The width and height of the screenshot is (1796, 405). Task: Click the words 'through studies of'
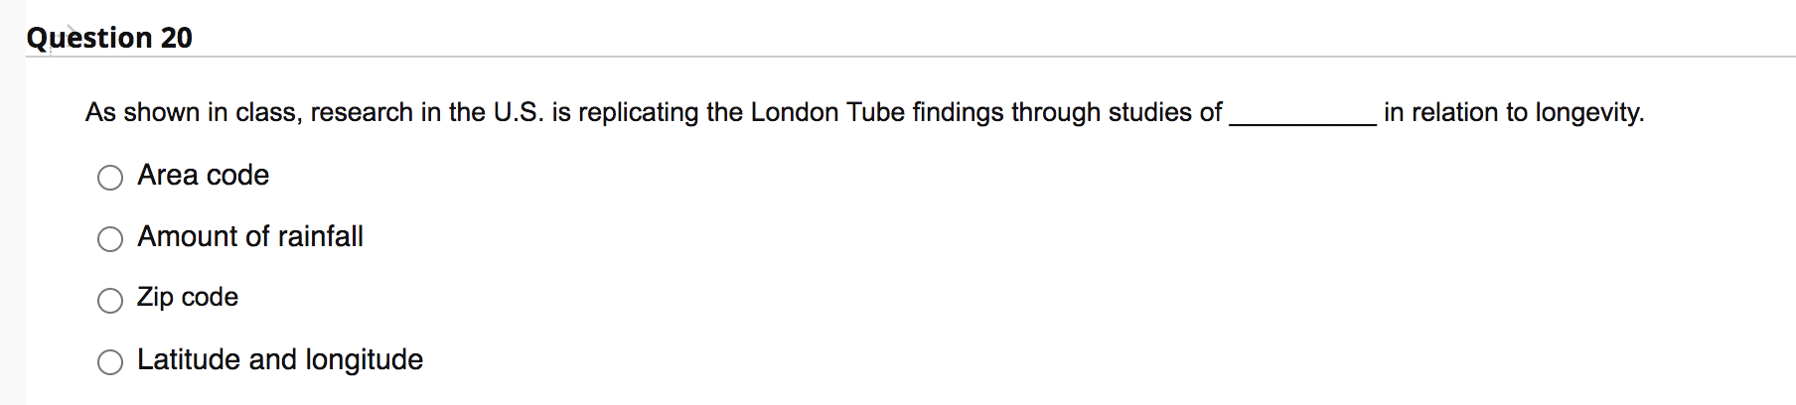tap(1117, 112)
